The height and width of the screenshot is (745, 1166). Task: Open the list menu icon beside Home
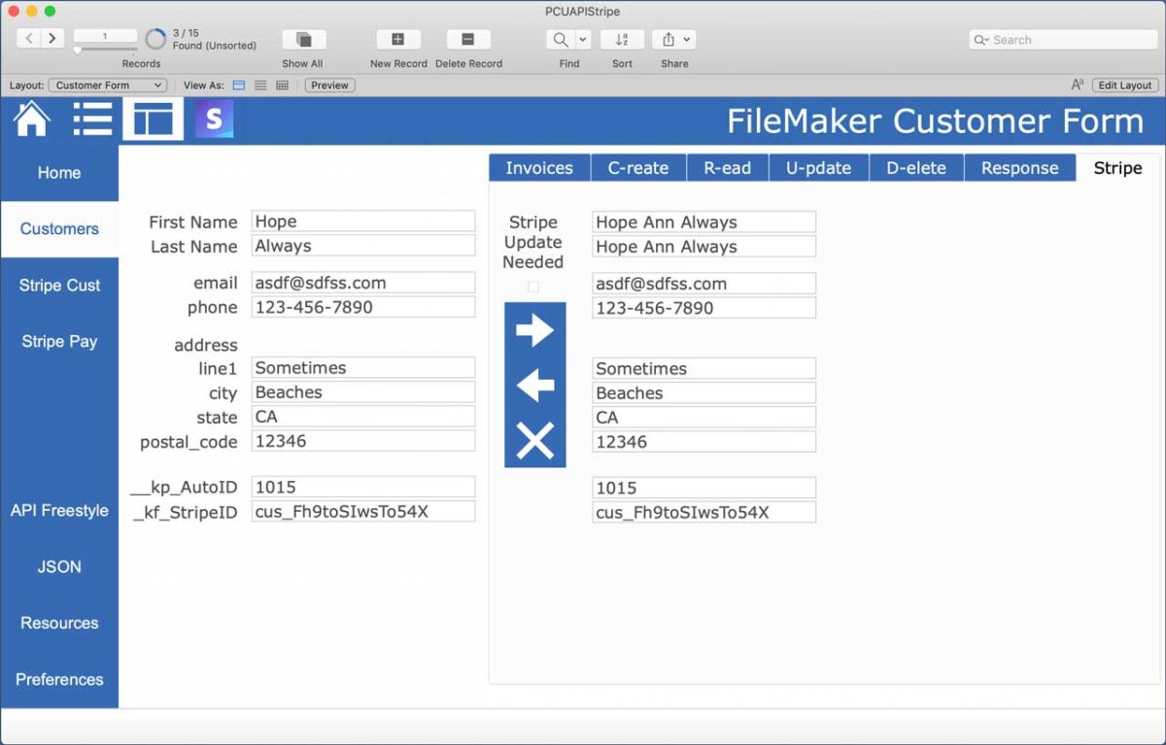coord(92,119)
